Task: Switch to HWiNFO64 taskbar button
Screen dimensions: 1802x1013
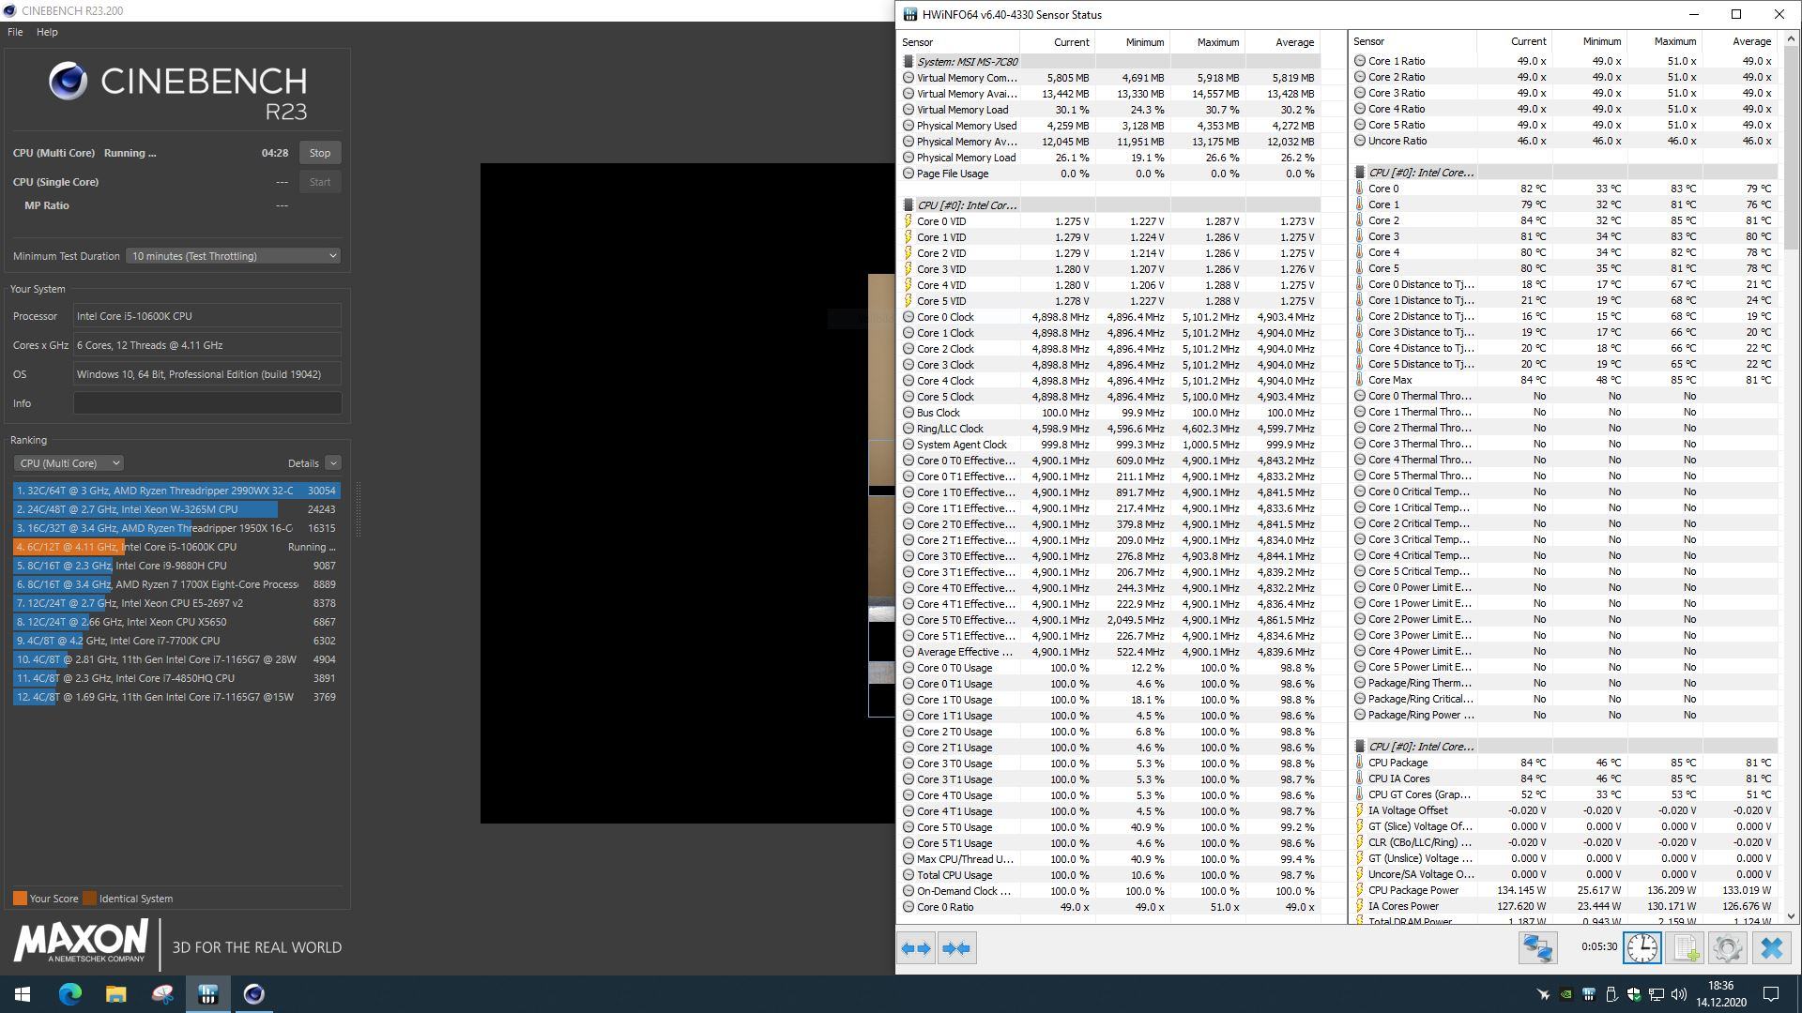Action: click(x=207, y=994)
